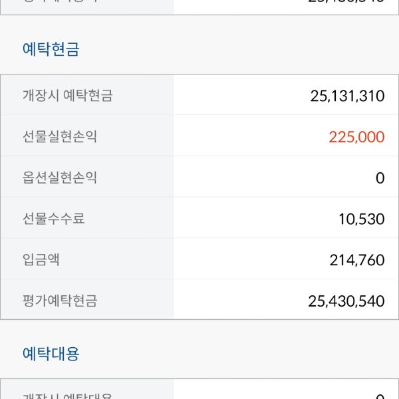The width and height of the screenshot is (399, 399).
Task: Tap the 10,530 futures fee value
Action: pyautogui.click(x=361, y=219)
